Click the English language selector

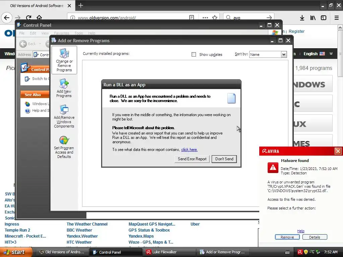coord(314,54)
